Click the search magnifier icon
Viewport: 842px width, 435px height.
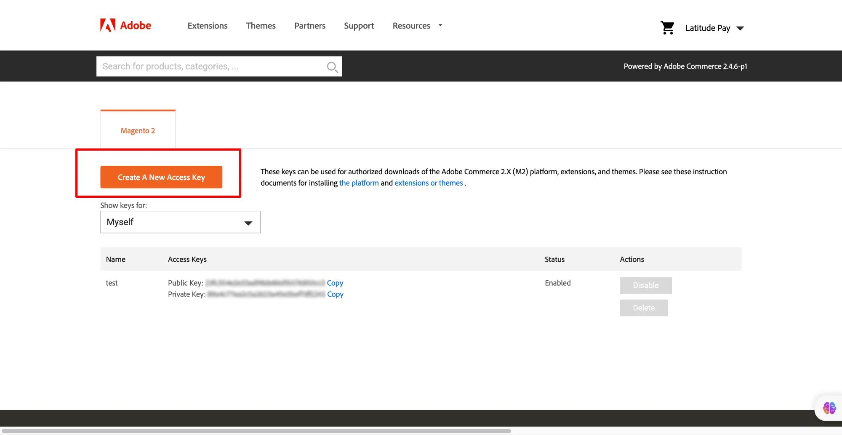pyautogui.click(x=332, y=67)
